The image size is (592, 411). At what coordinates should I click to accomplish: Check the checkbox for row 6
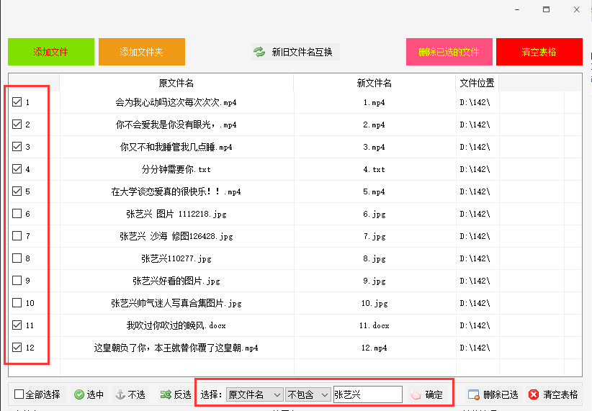click(17, 214)
